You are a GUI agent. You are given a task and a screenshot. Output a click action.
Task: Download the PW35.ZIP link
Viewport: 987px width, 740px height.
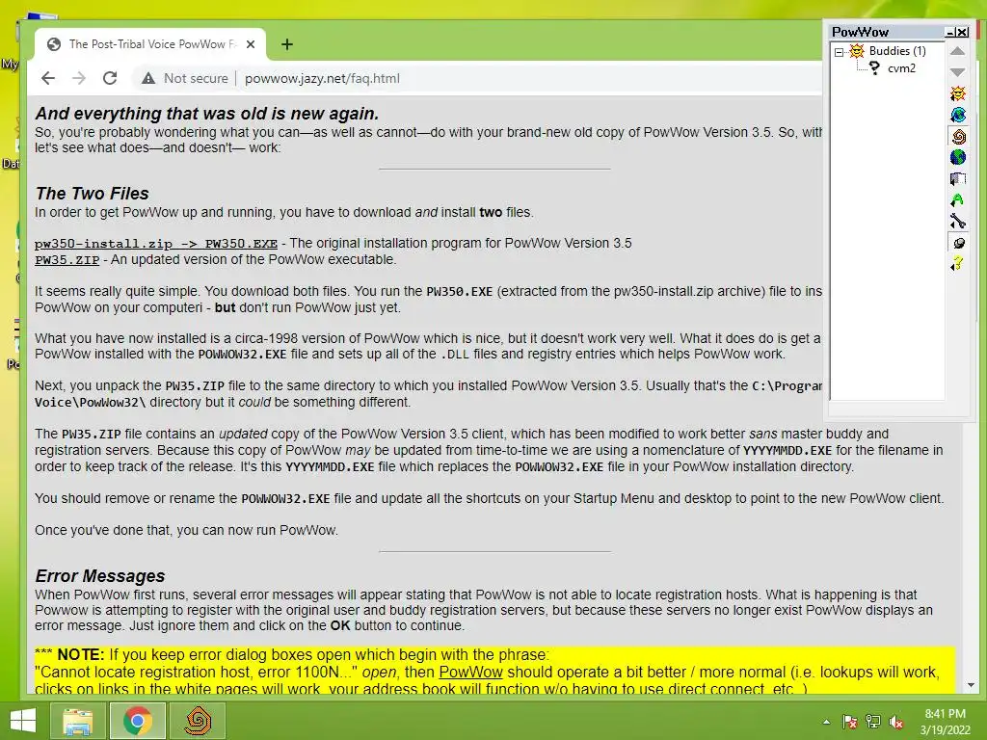tap(67, 260)
